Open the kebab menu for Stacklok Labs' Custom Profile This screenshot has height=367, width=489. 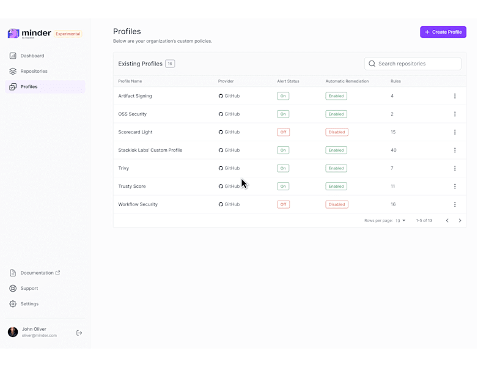pos(455,150)
